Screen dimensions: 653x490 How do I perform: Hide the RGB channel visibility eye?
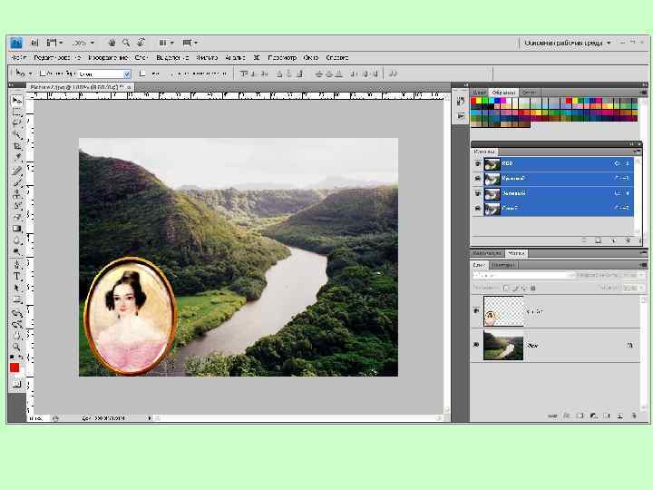pos(478,163)
